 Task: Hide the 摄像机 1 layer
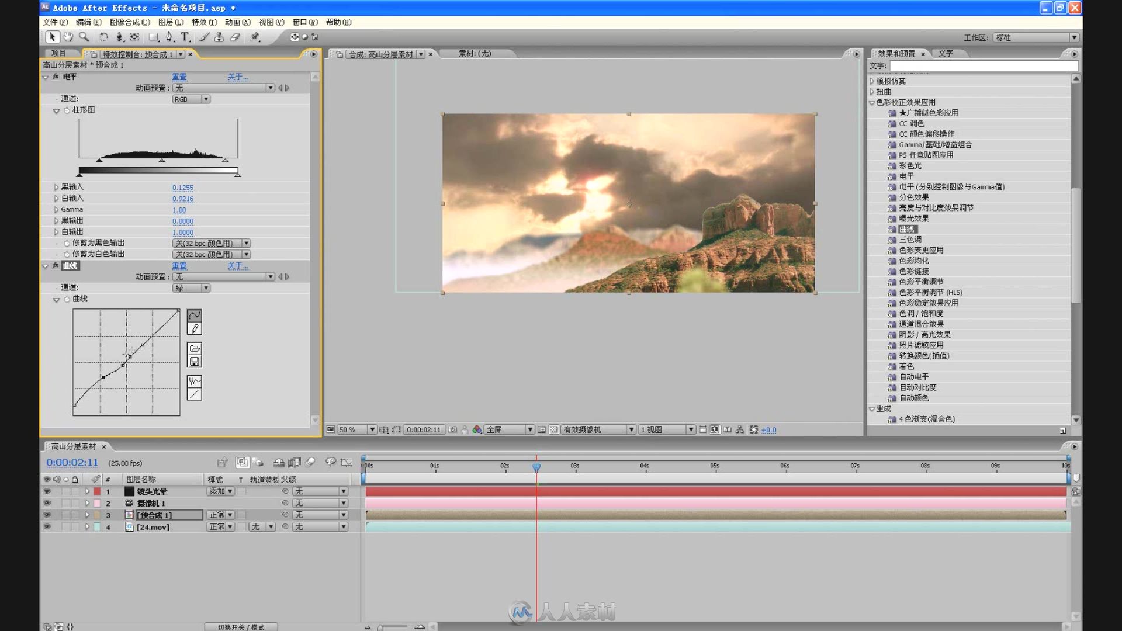pyautogui.click(x=47, y=503)
